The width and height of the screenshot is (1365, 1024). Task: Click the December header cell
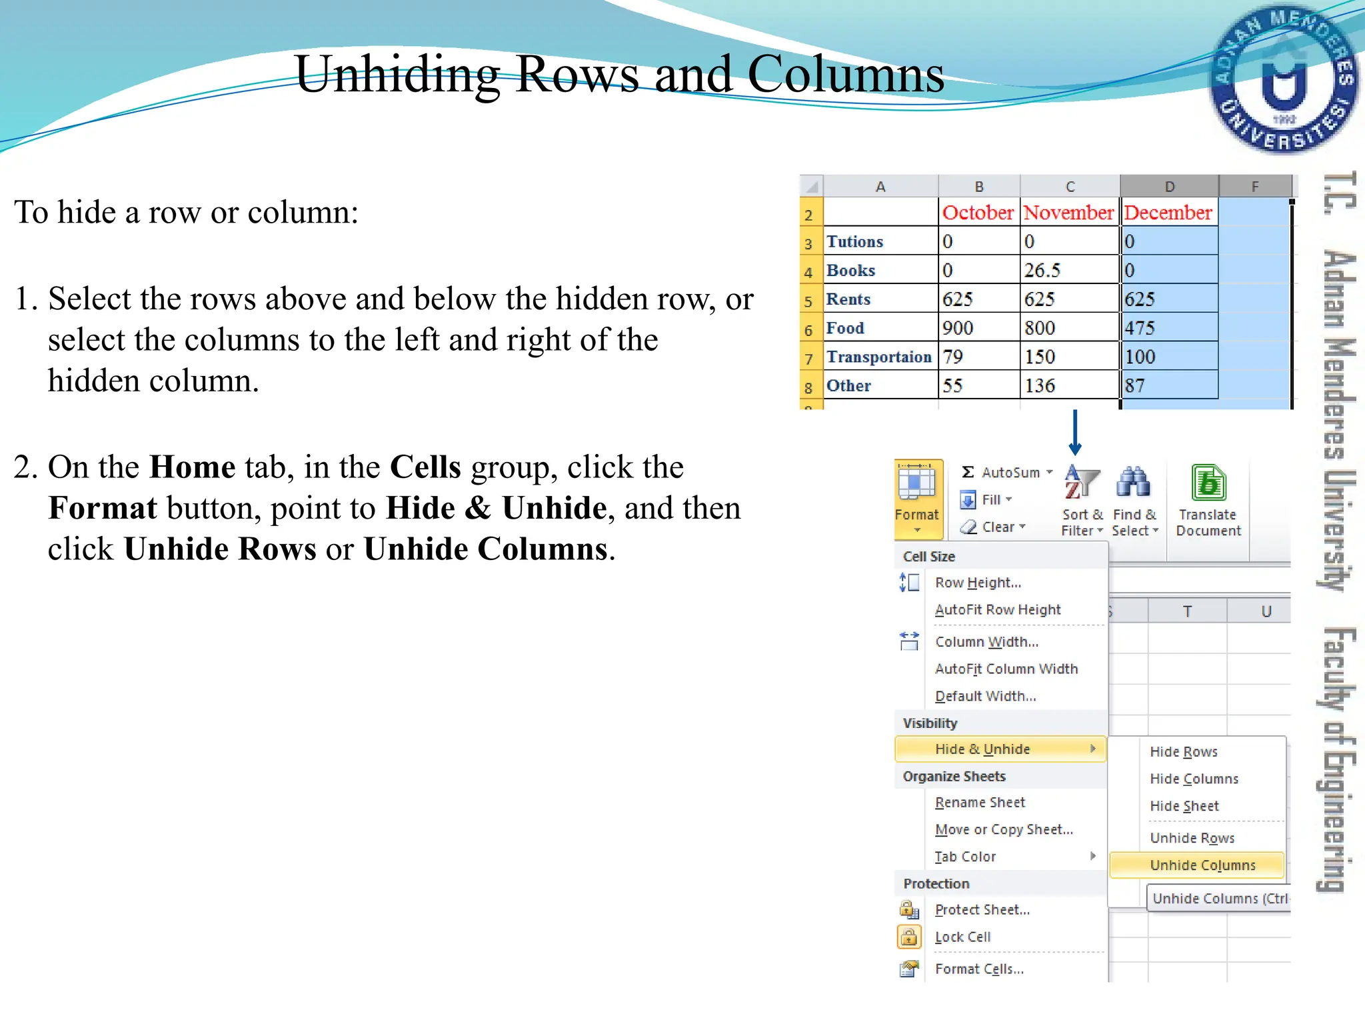point(1170,212)
